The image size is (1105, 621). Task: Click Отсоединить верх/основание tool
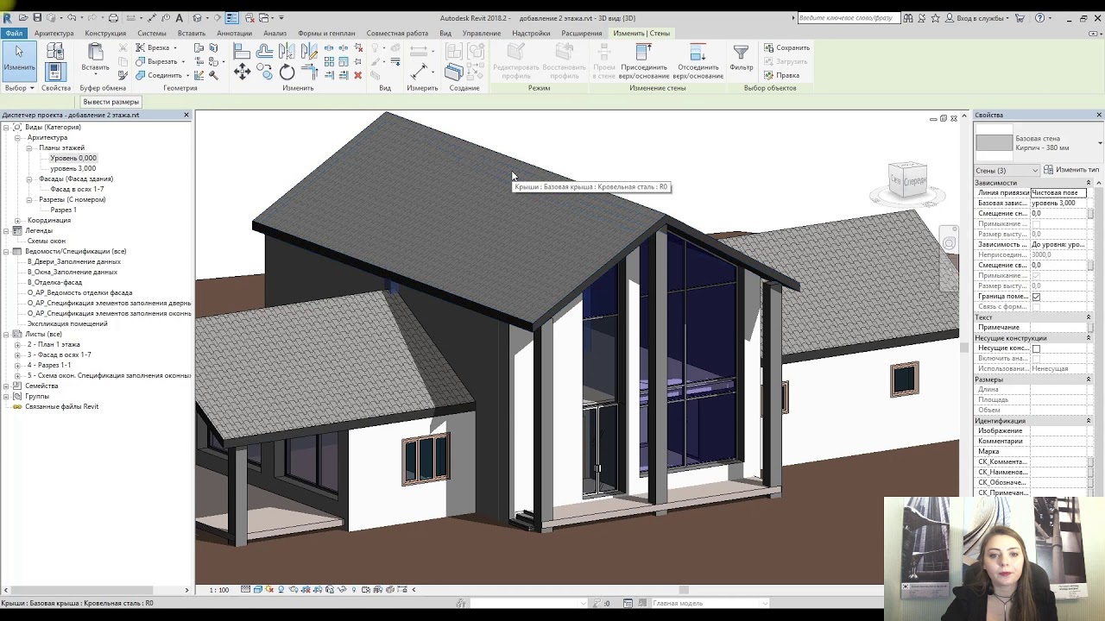[698, 60]
